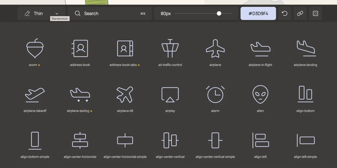Select the airplane-tilt icon

click(125, 94)
